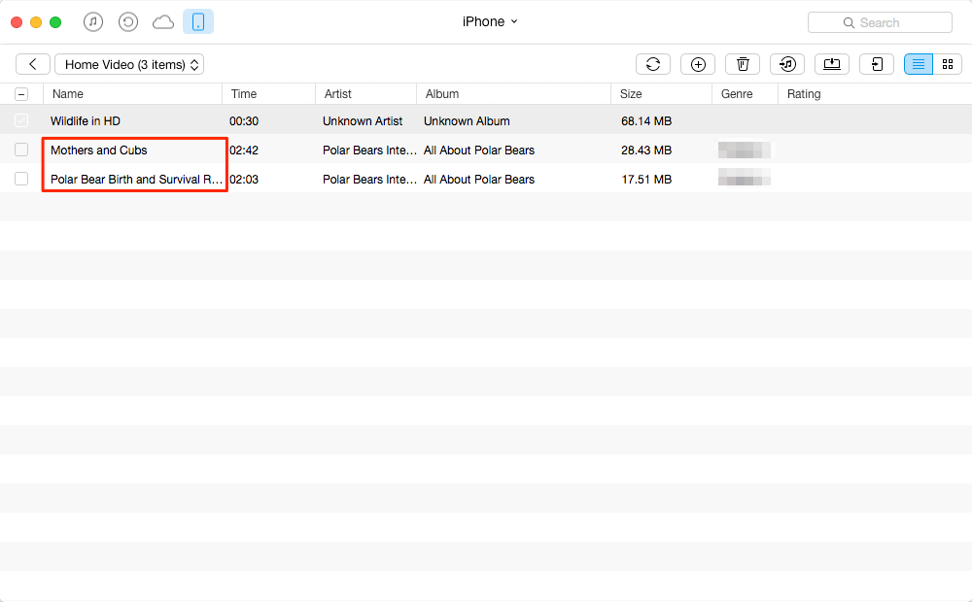Image resolution: width=972 pixels, height=602 pixels.
Task: Open the Home Video (3 items) dropdown
Action: 129,64
